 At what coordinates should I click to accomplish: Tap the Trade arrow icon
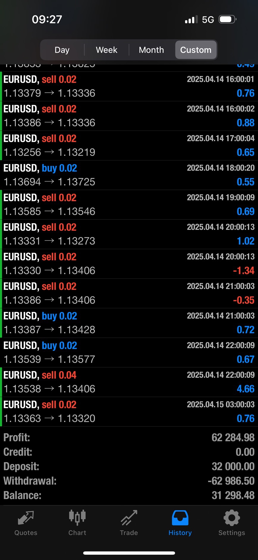(129, 518)
